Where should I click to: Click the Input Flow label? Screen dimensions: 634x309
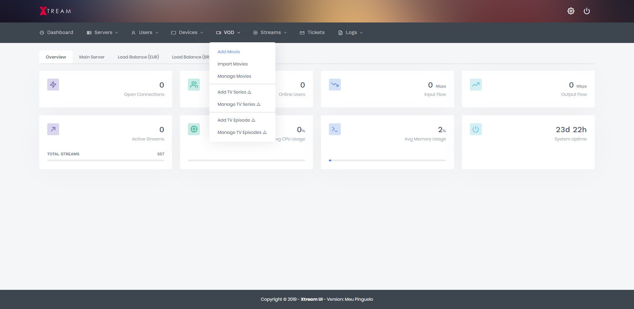pyautogui.click(x=435, y=95)
